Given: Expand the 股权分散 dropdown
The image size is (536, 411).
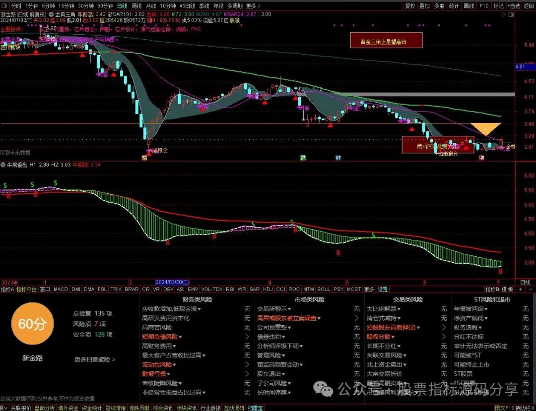Looking at the screenshot, I should coord(393,337).
